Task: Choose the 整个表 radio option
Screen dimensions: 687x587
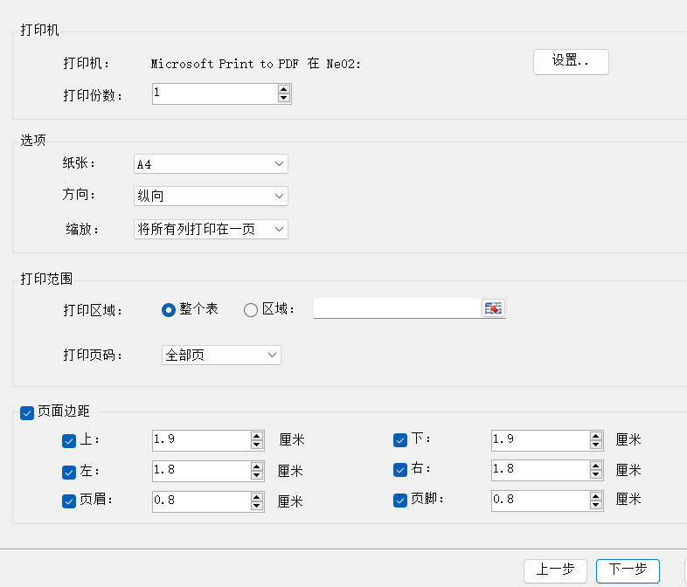Action: click(169, 309)
